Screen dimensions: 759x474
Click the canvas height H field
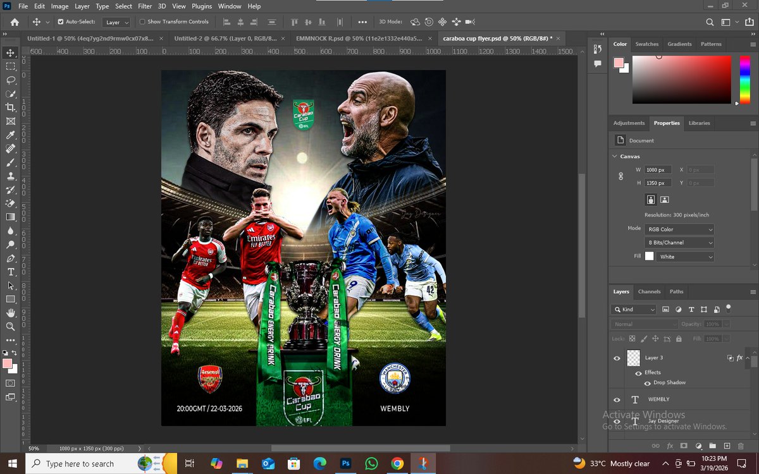[x=658, y=183]
